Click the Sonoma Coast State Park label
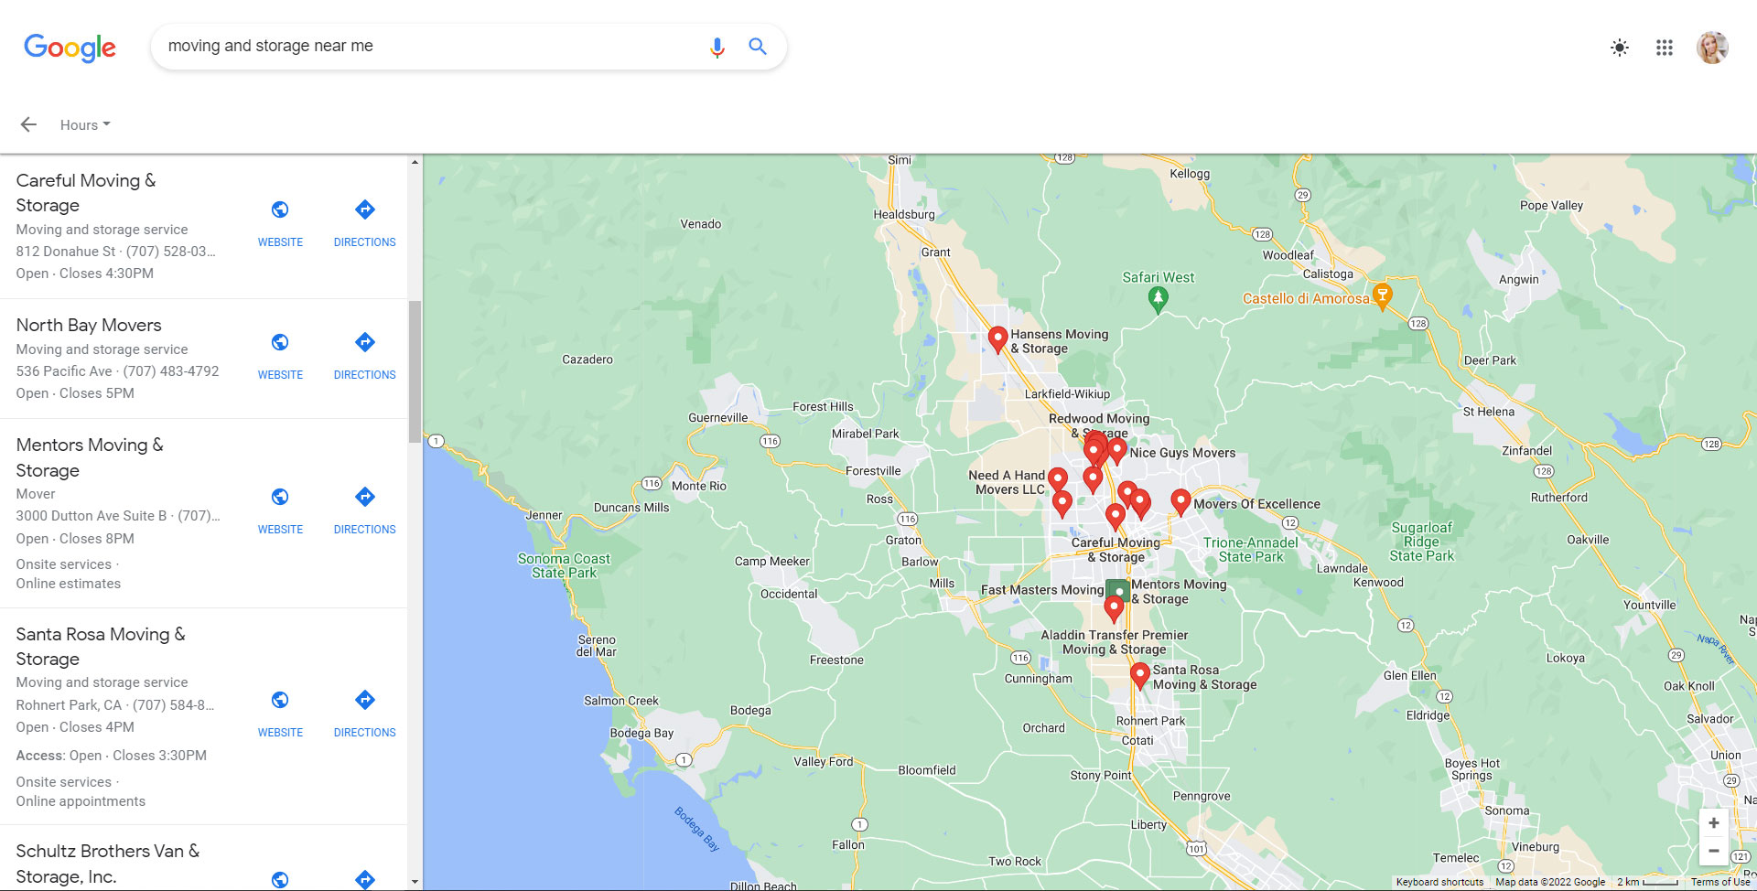The image size is (1757, 891). coord(564,565)
